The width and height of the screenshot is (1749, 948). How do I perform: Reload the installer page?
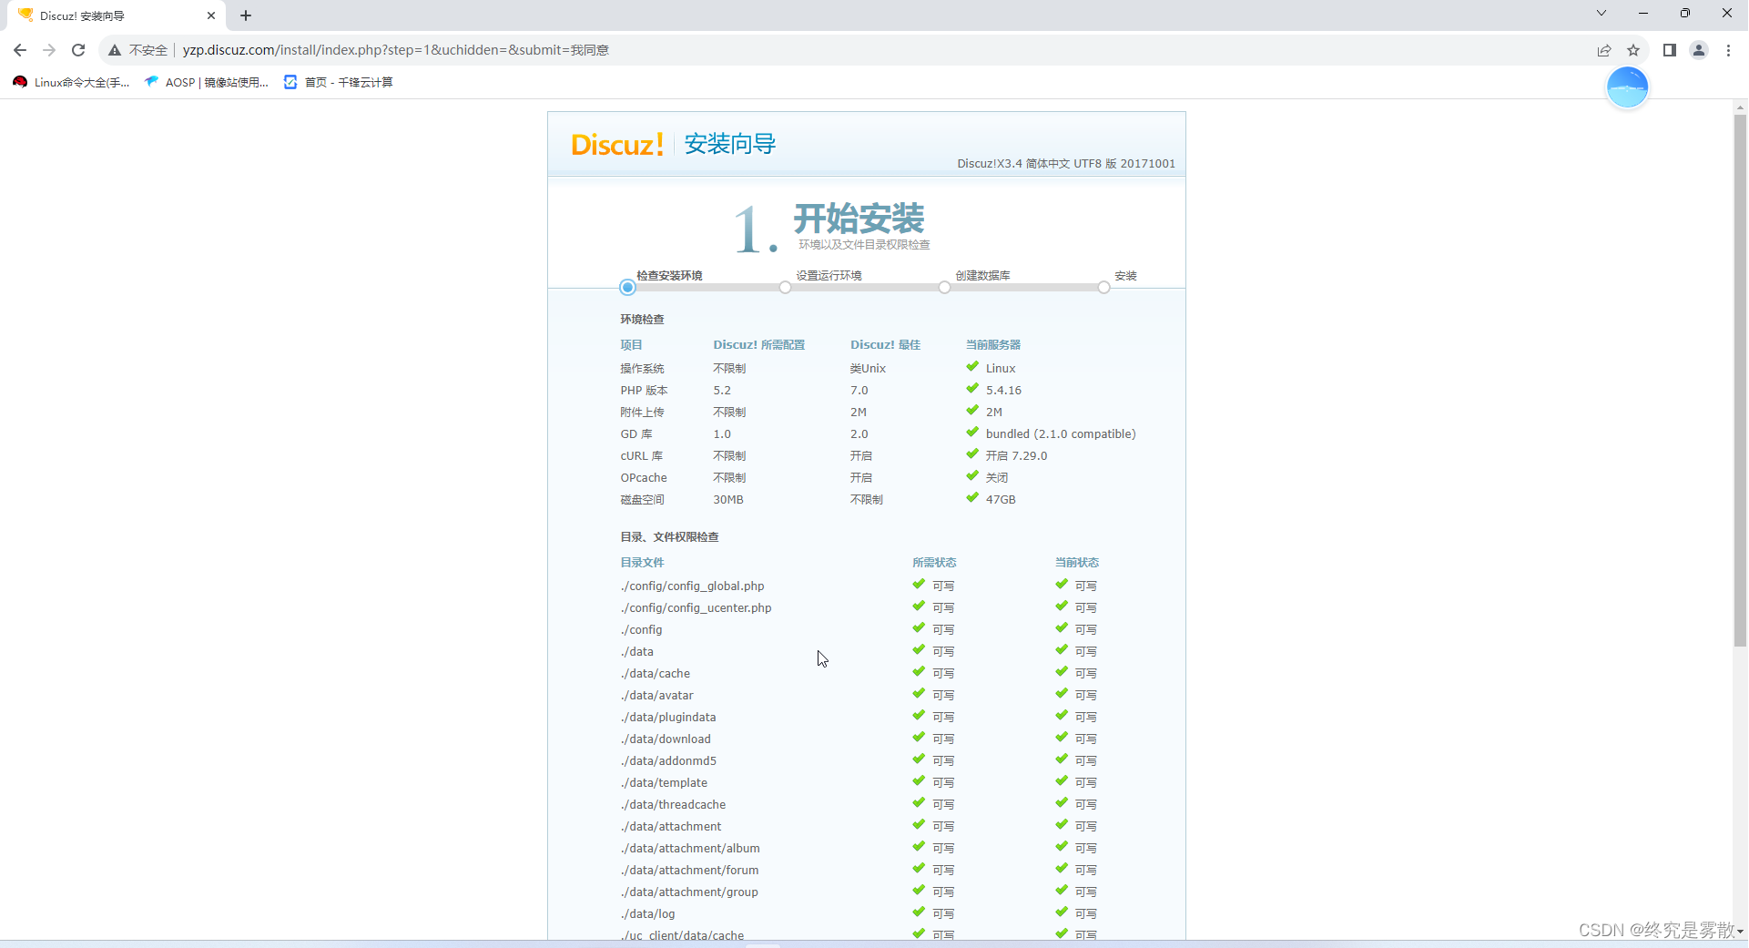pos(78,50)
